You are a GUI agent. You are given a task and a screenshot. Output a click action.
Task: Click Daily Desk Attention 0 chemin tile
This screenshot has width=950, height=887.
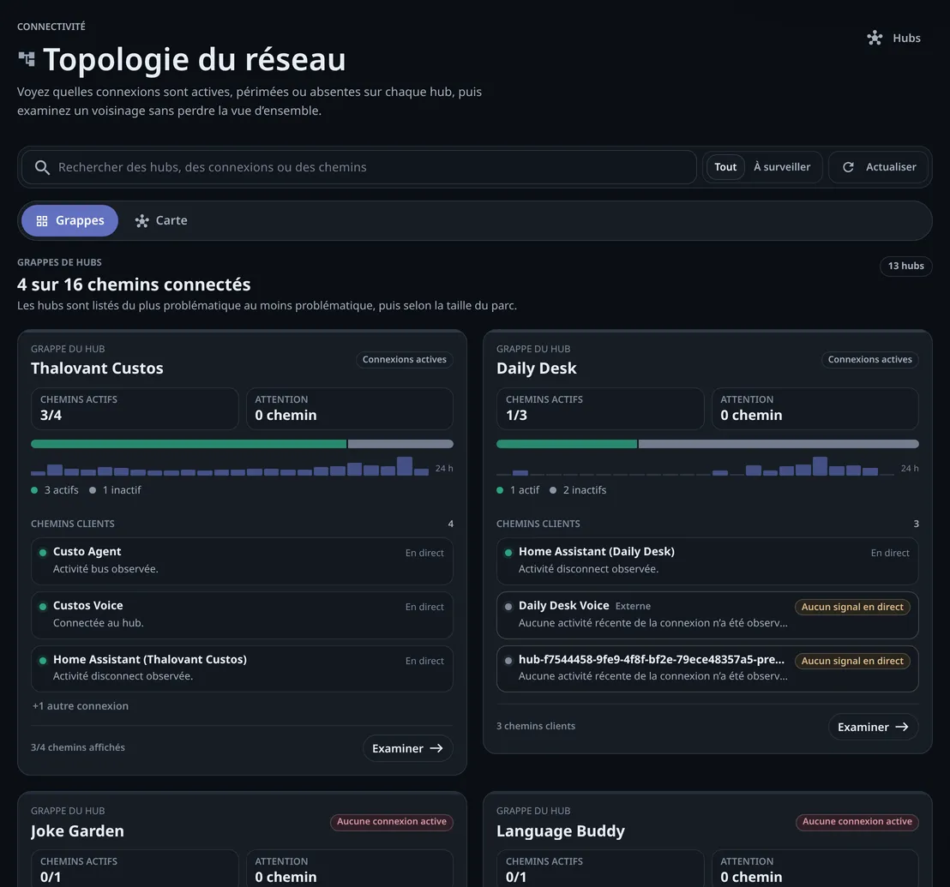pyautogui.click(x=815, y=409)
